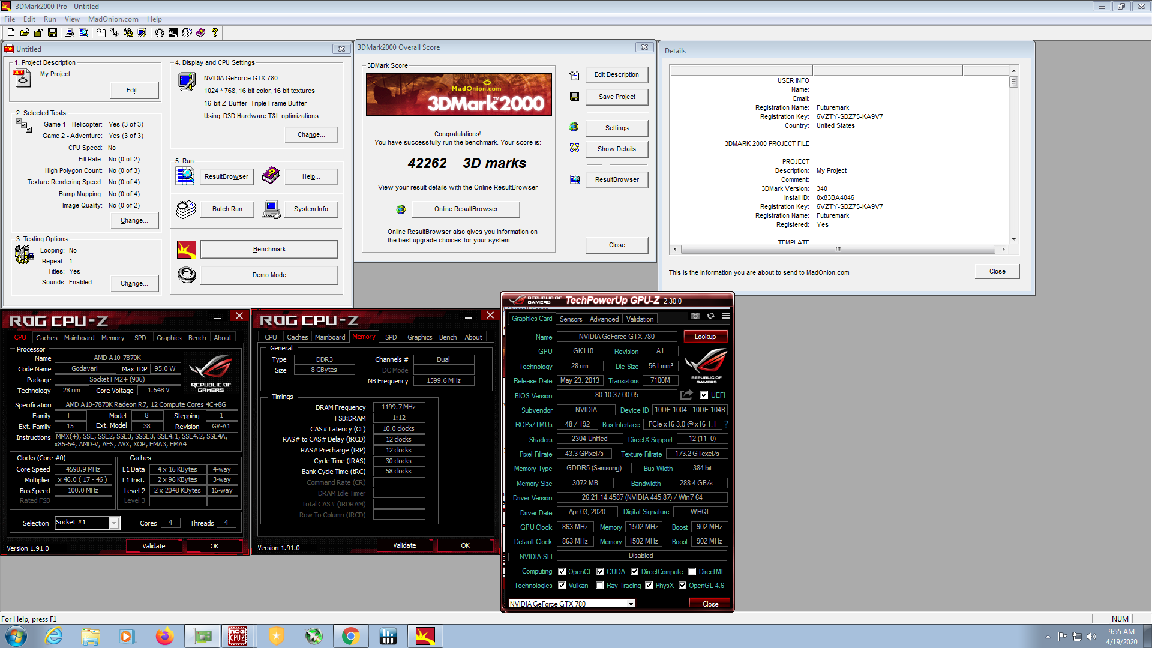Viewport: 1152px width, 648px height.
Task: Click Validate in the left CPU-Z window
Action: [154, 546]
